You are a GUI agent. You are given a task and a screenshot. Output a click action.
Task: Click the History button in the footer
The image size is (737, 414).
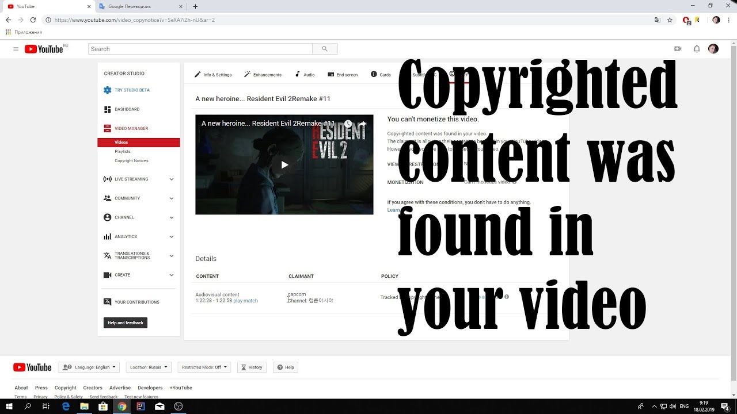(x=252, y=367)
